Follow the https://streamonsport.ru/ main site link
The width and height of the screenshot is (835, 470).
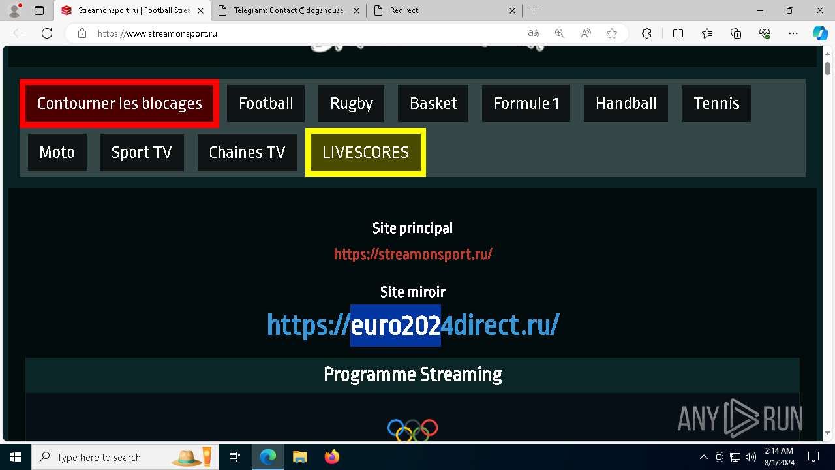click(x=413, y=254)
